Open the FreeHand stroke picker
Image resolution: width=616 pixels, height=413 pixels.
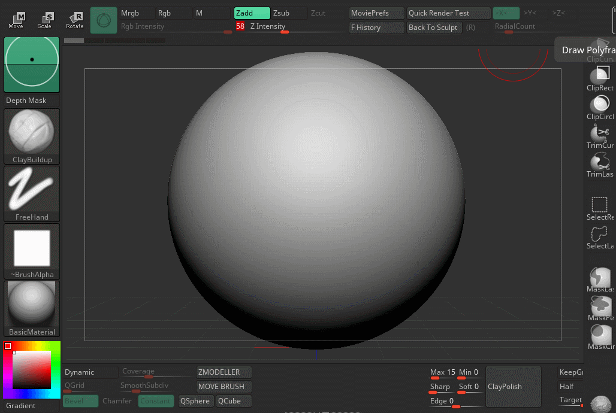[x=32, y=193]
